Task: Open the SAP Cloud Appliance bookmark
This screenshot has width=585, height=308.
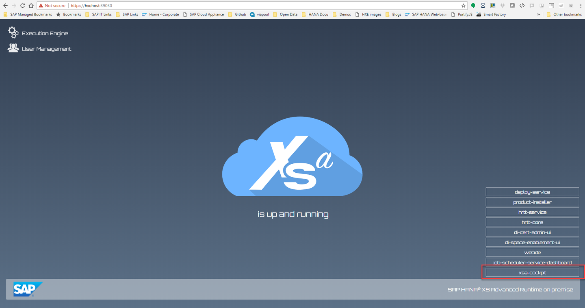Action: [203, 14]
